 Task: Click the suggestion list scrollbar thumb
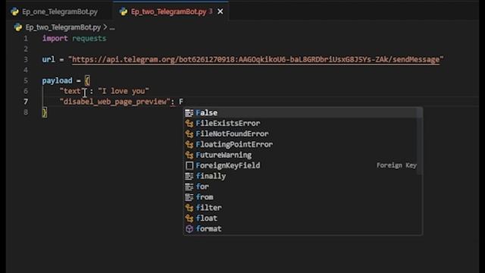point(419,141)
